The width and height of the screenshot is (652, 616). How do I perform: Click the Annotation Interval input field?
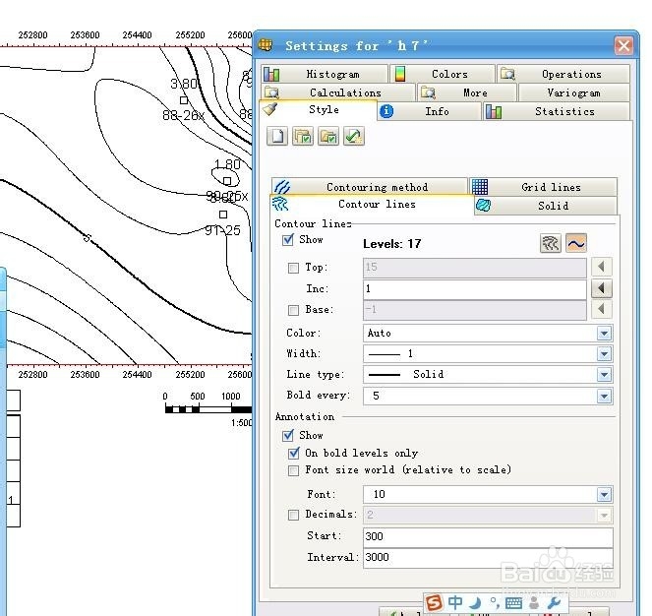[x=488, y=557]
